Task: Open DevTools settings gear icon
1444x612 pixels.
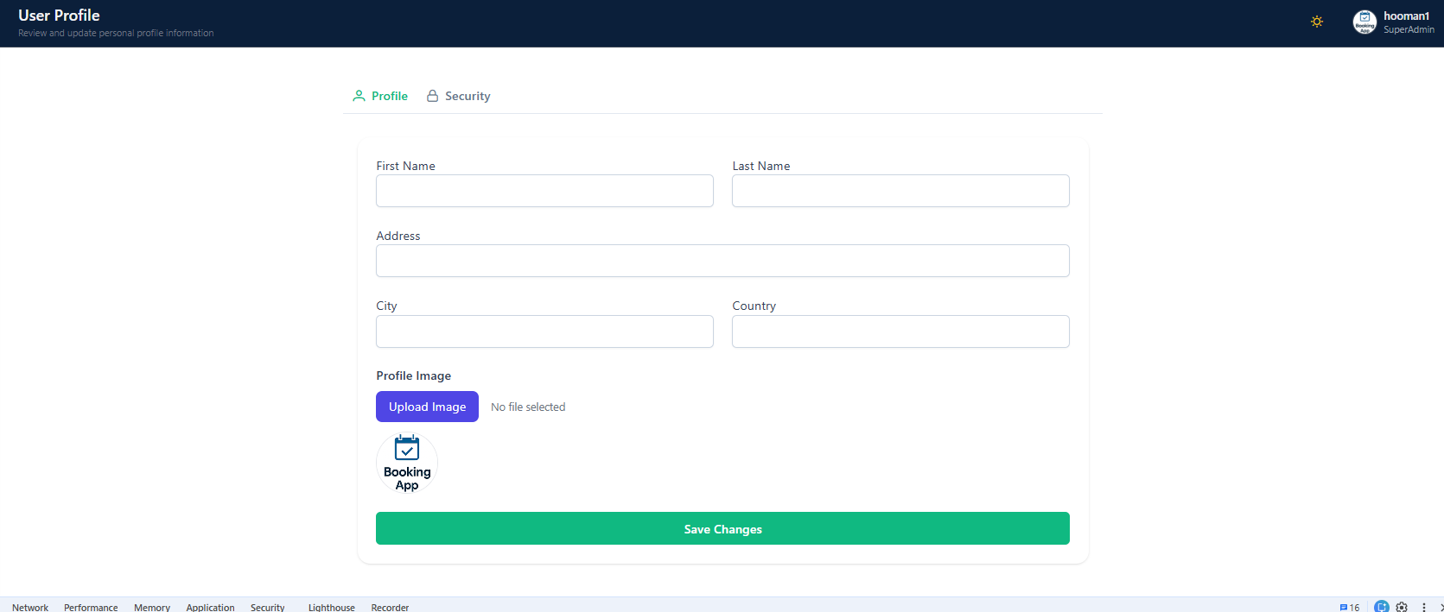Action: [x=1402, y=607]
